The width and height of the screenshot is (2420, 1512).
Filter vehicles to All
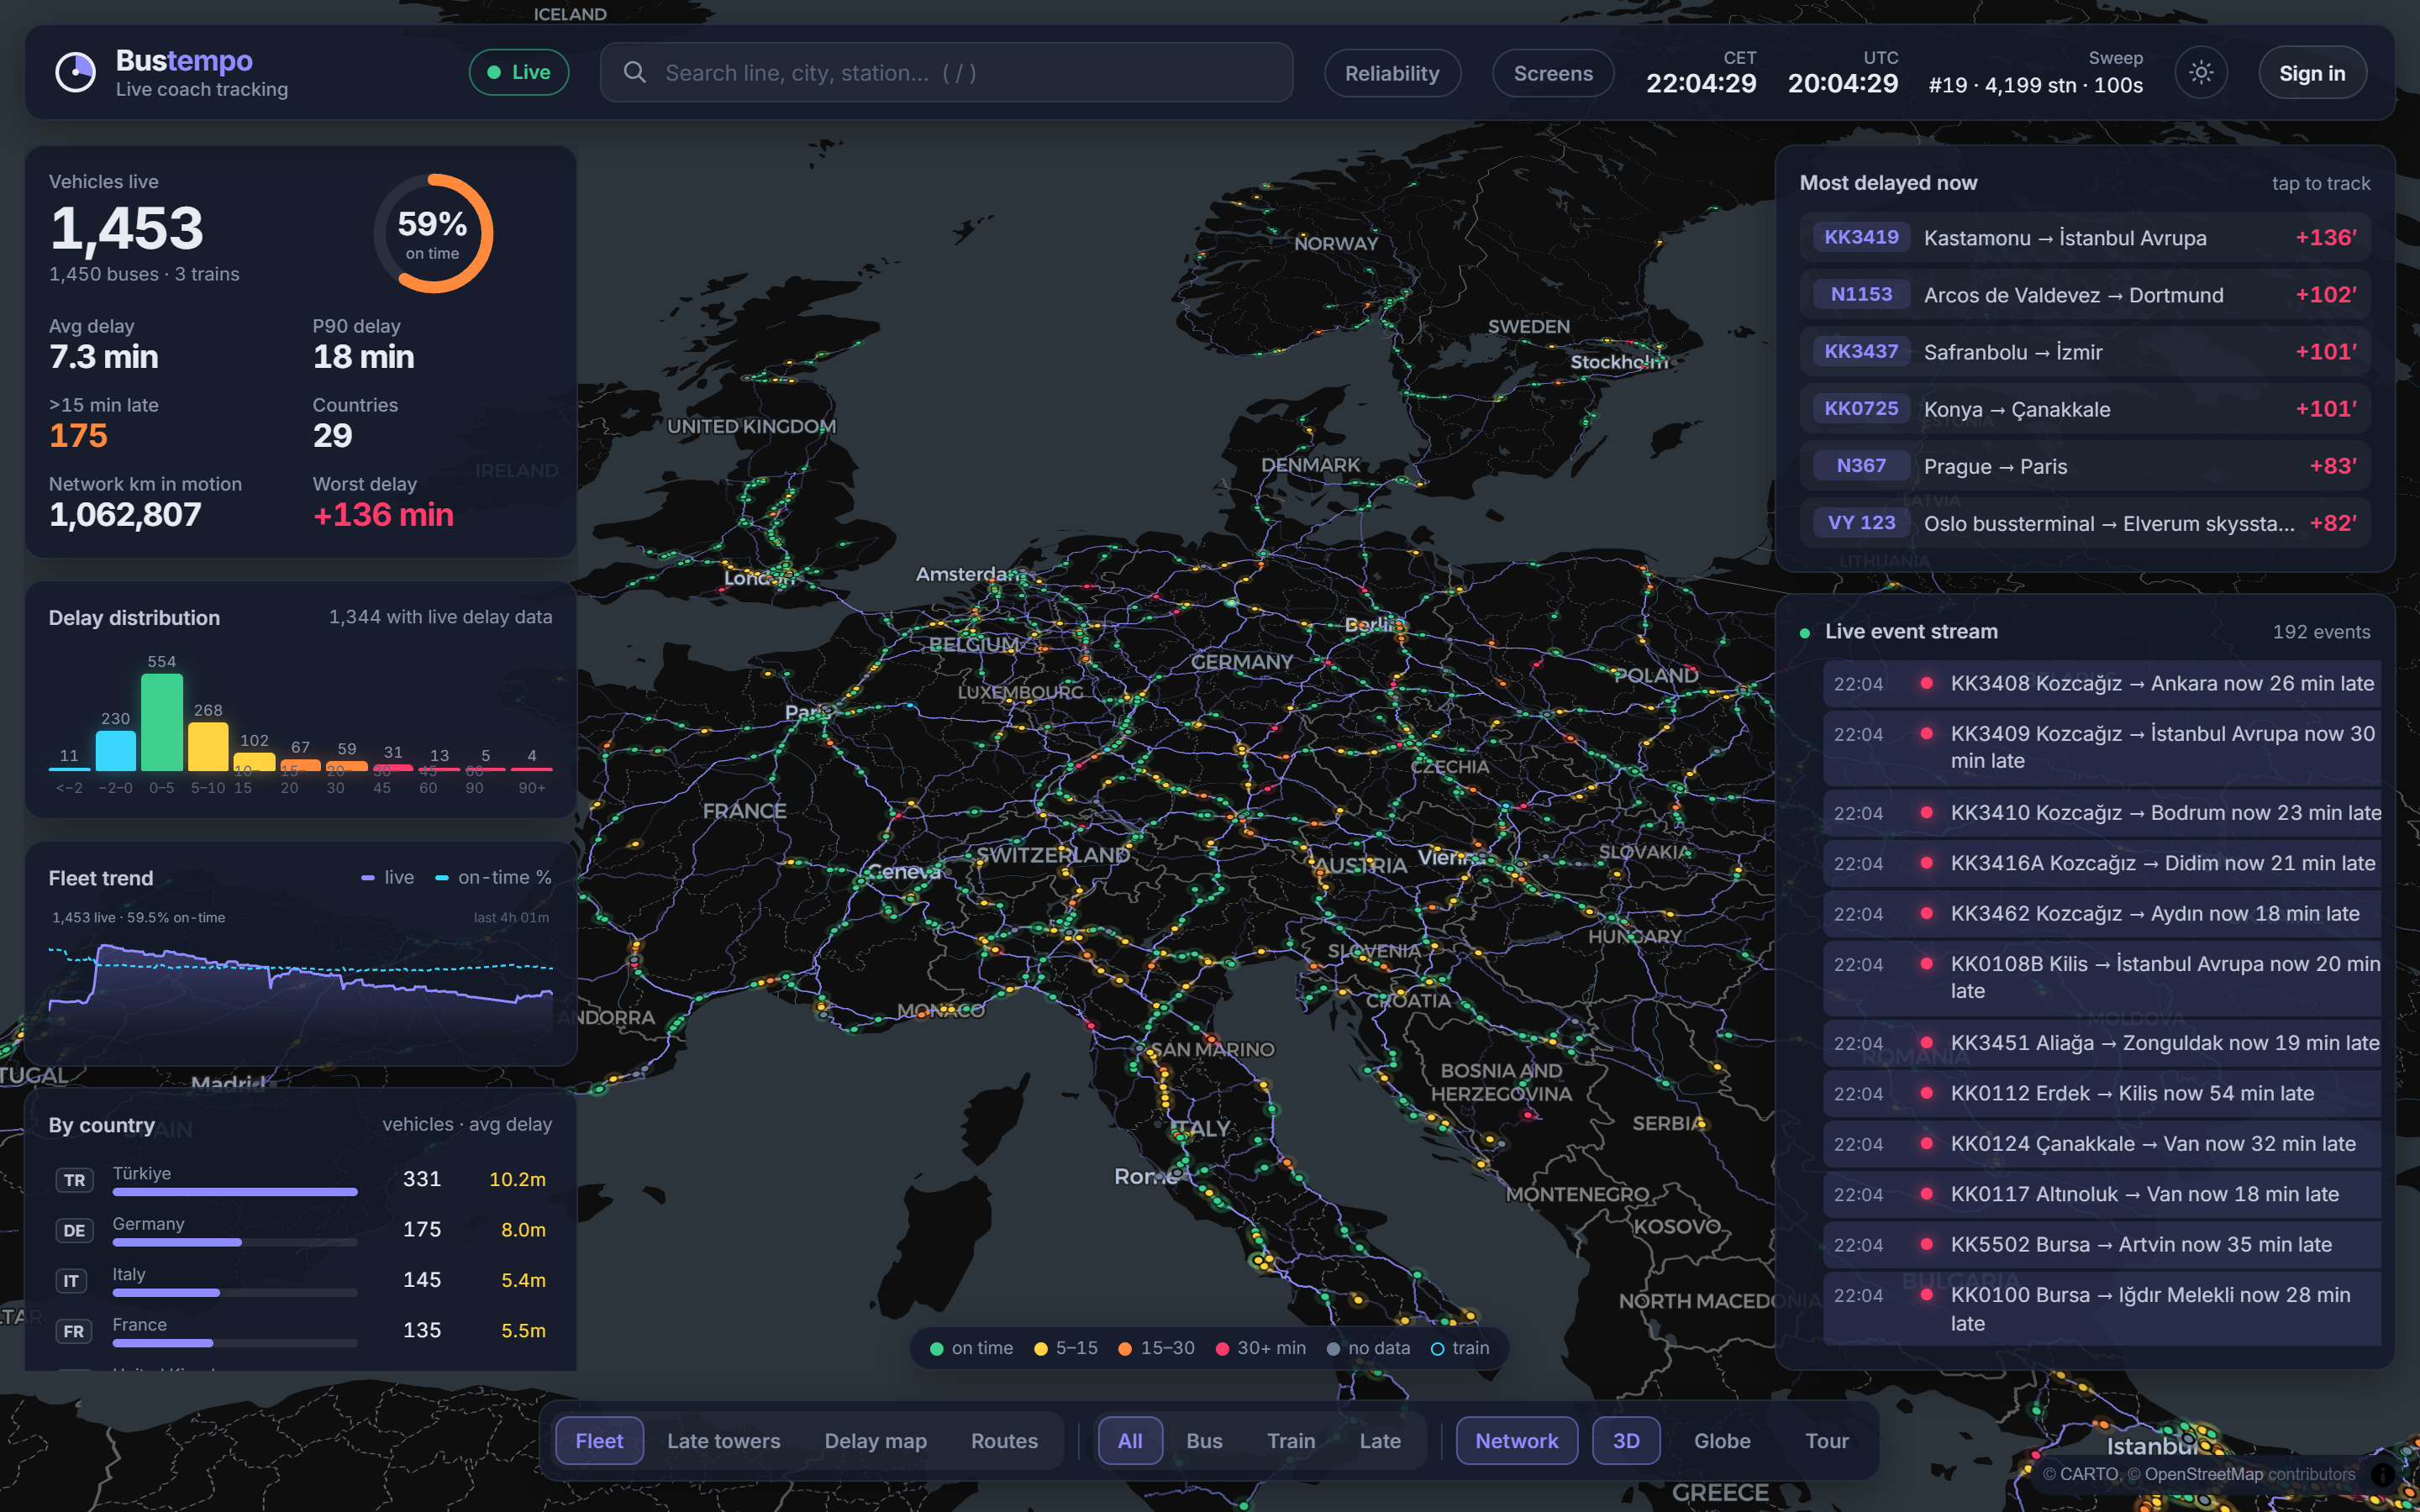(x=1130, y=1441)
